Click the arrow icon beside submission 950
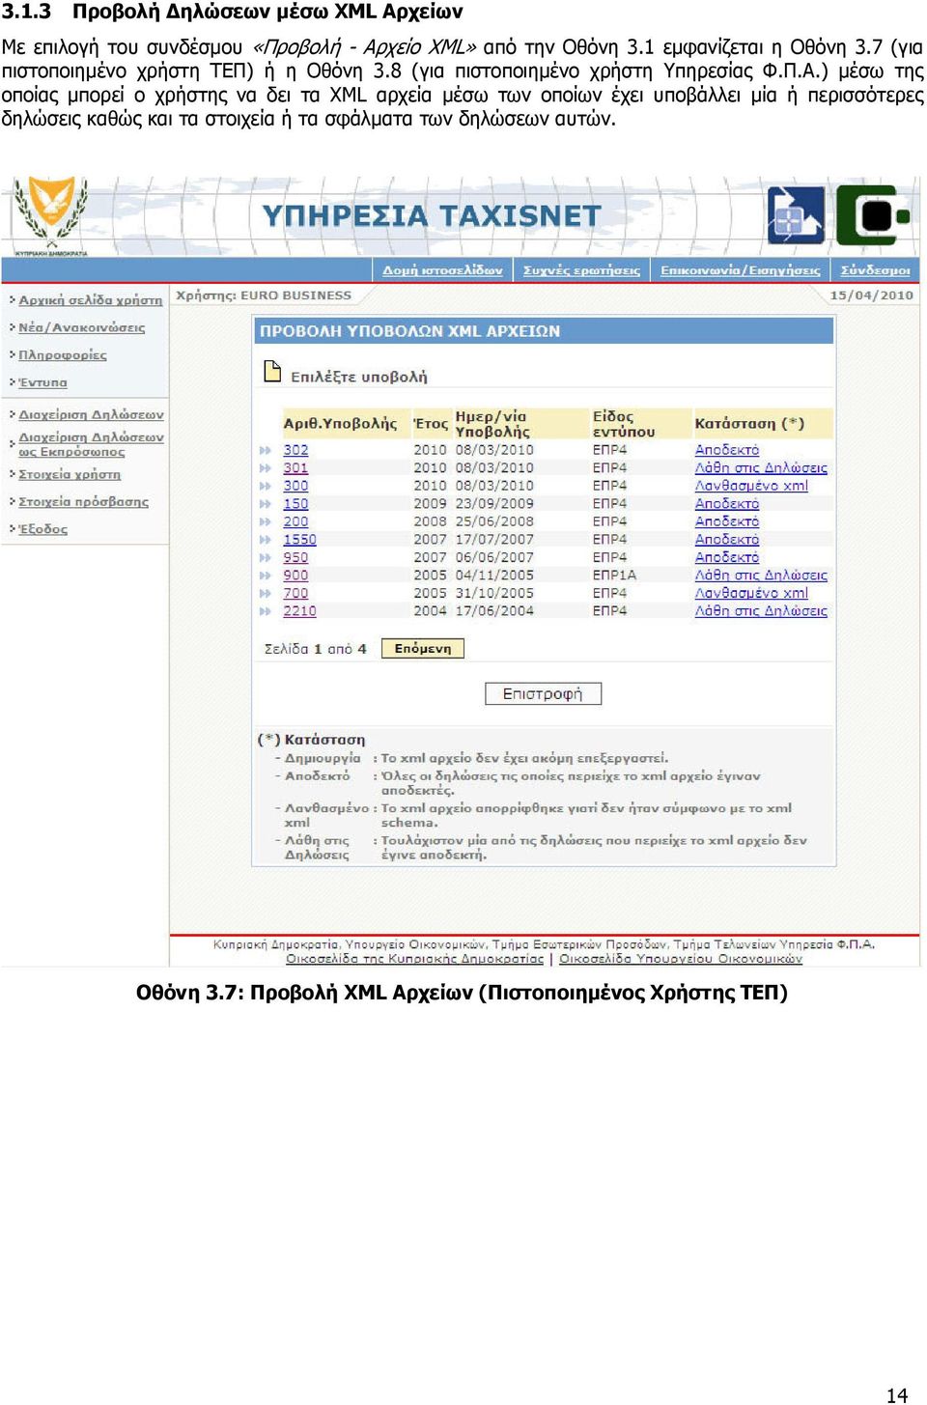Viewport: 927px width, 1405px height. pos(266,557)
